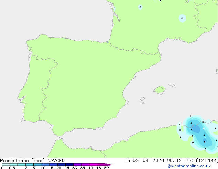This screenshot has height=169, width=218.
Task: Click the Mallorca island on the map
Action: click(160, 90)
